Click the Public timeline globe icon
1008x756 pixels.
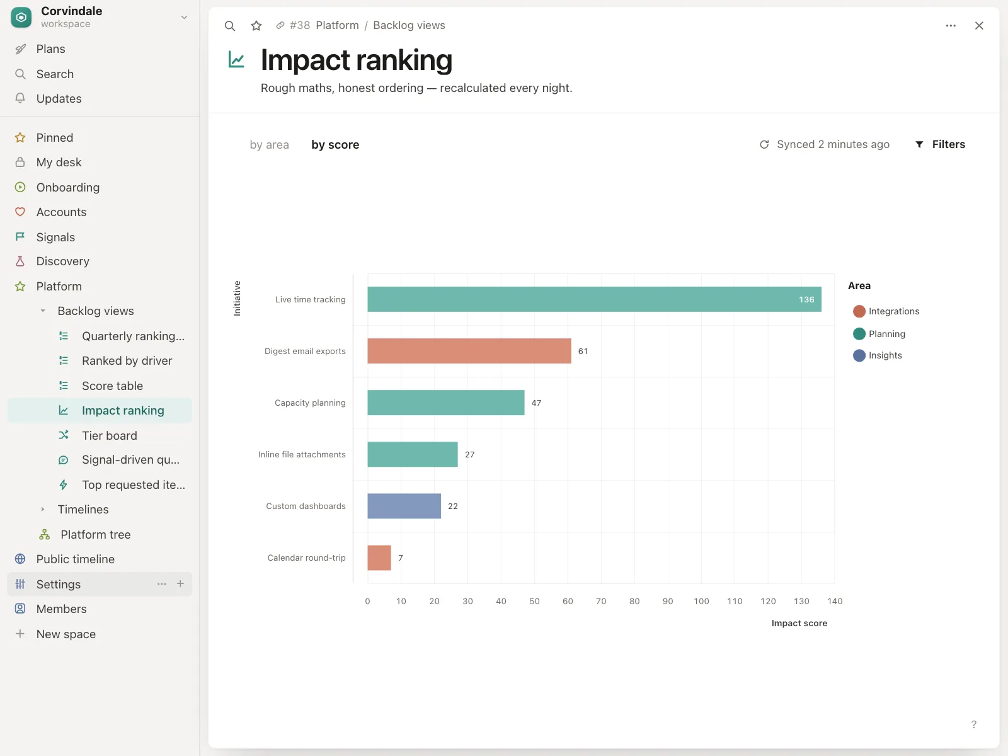(20, 559)
